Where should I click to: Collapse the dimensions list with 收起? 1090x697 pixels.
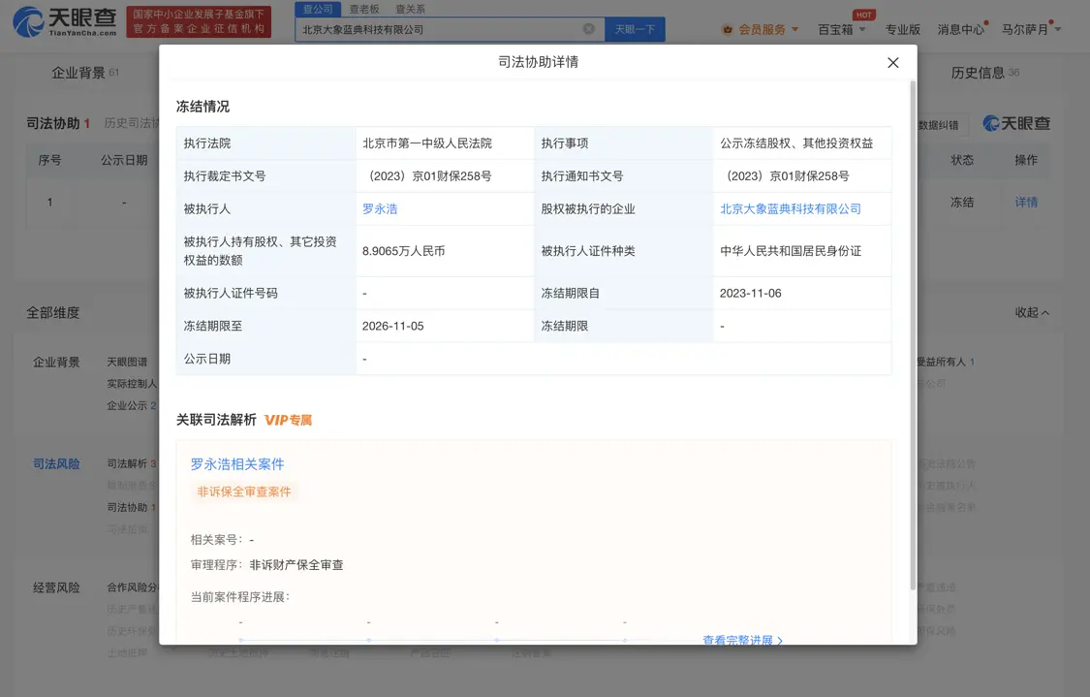tap(1032, 312)
